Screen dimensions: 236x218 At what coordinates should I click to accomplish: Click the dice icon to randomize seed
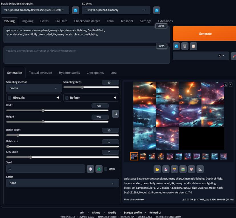pyautogui.click(x=90, y=169)
